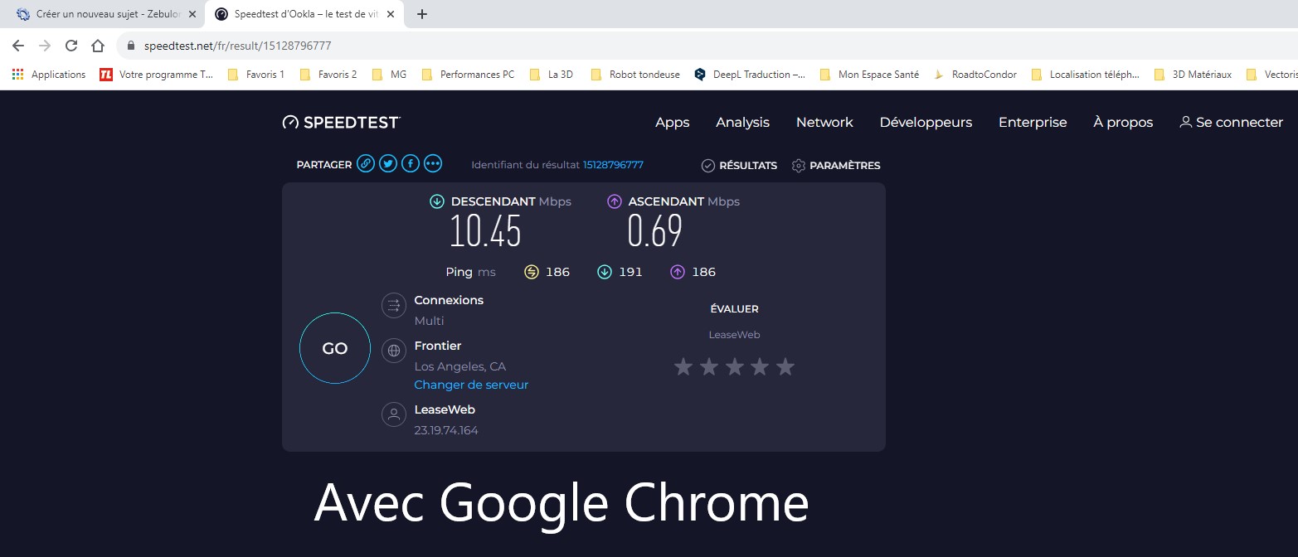1298x557 pixels.
Task: Open the Performances PC bookmark folder
Action: point(468,75)
